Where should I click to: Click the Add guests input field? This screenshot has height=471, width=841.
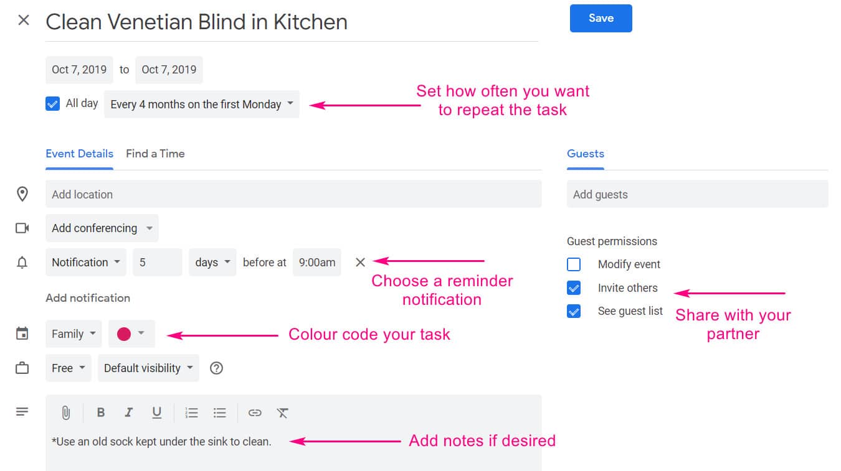click(x=696, y=194)
